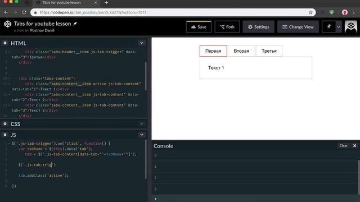Image resolution: width=360 pixels, height=202 pixels.
Task: Open CSS editor settings gear
Action: [5, 123]
